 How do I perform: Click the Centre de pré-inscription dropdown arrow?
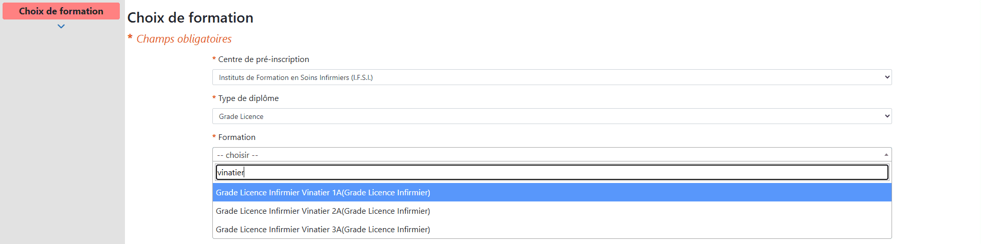coord(887,77)
